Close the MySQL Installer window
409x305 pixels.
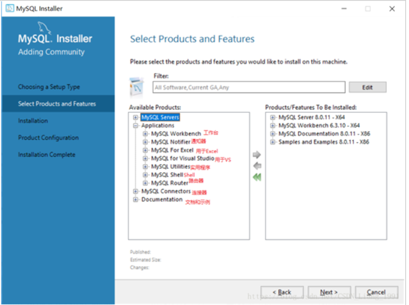(x=392, y=9)
